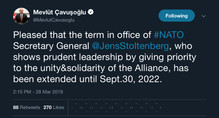219x118 pixels.
Task: View the 88 Retweets list
Action: point(27,107)
